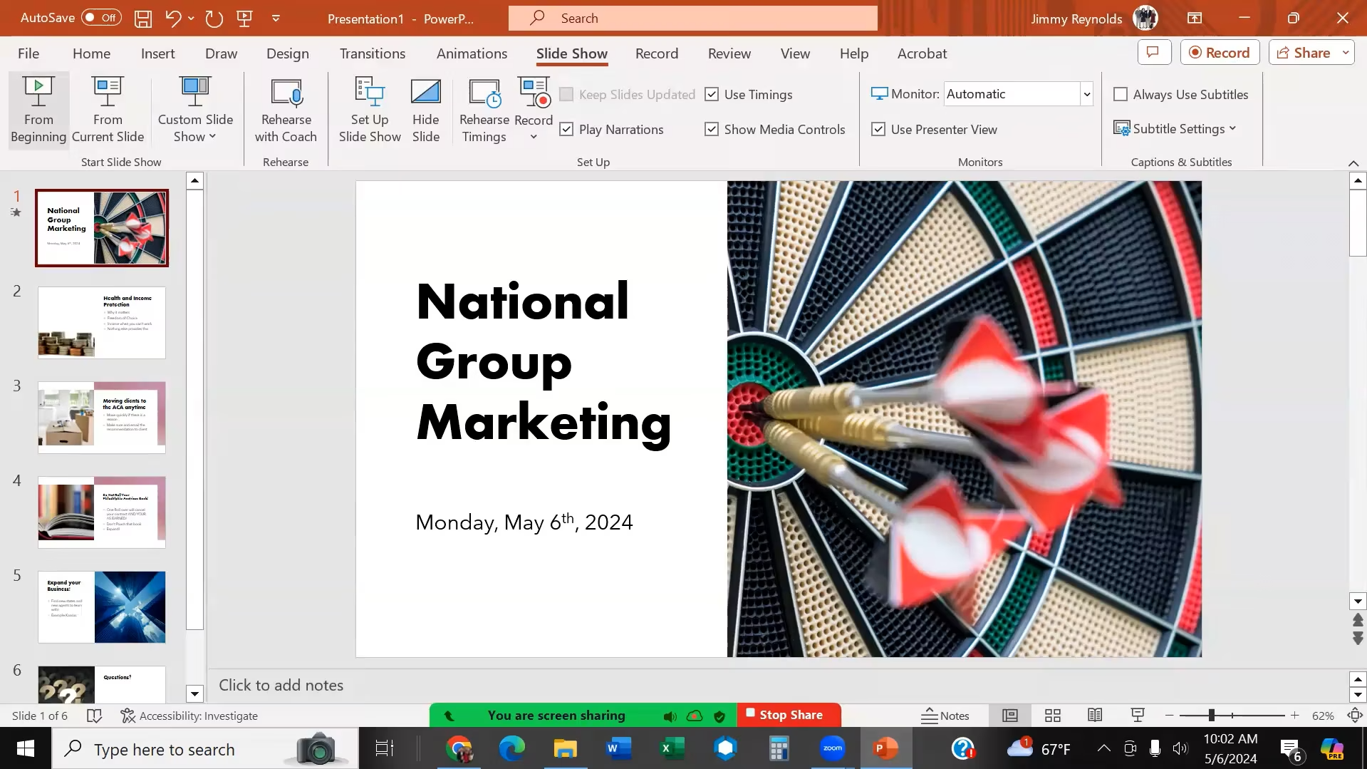Start Rehearse Timings
Viewport: 1367px width, 769px height.
pyautogui.click(x=484, y=110)
